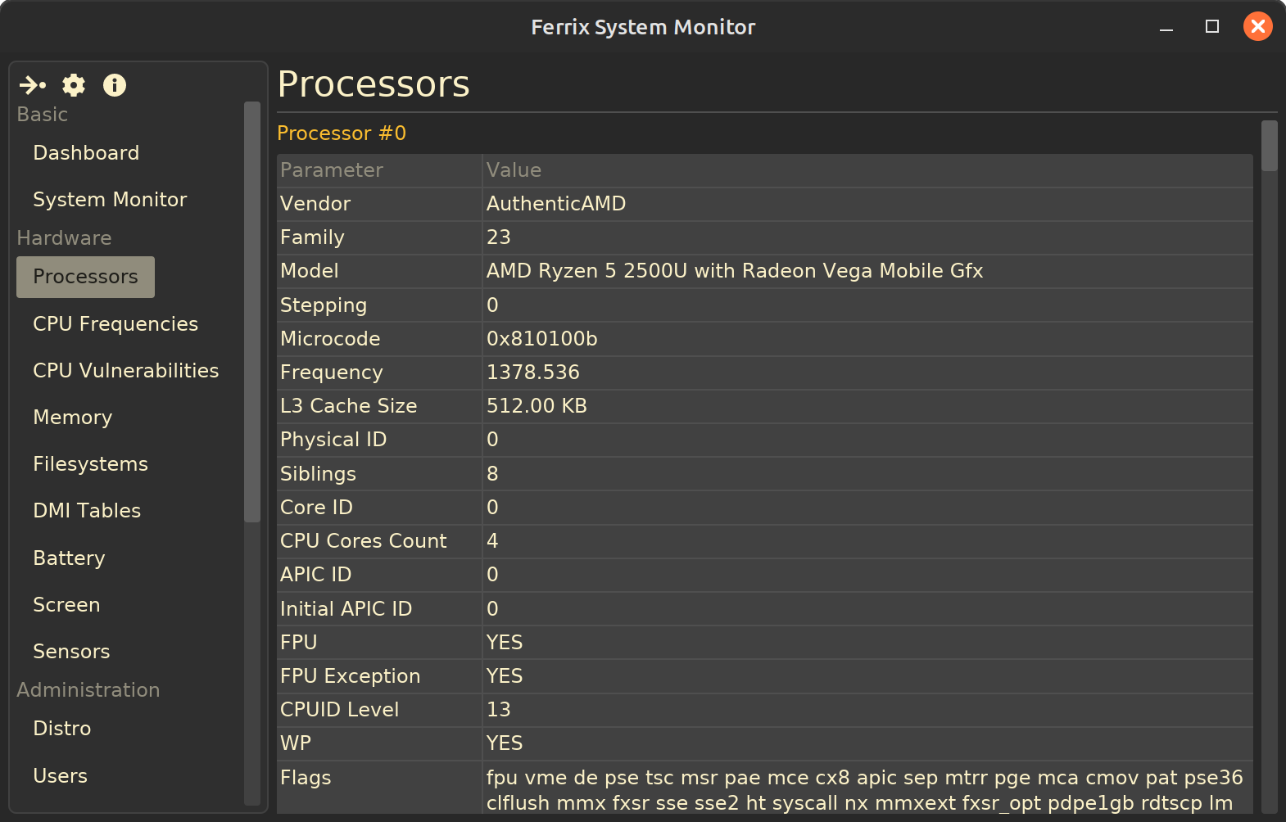The image size is (1286, 822).
Task: Minimize the Ferrix window
Action: 1166,27
